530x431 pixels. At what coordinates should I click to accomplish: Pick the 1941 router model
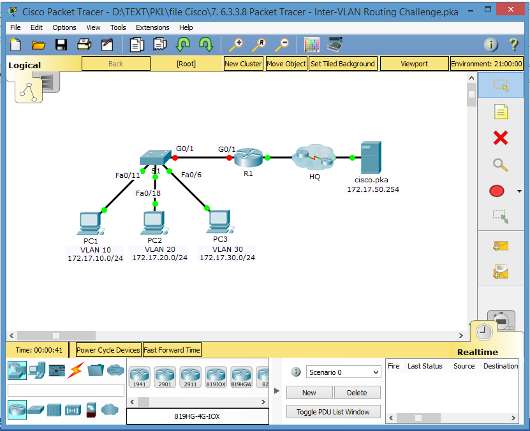(x=139, y=377)
